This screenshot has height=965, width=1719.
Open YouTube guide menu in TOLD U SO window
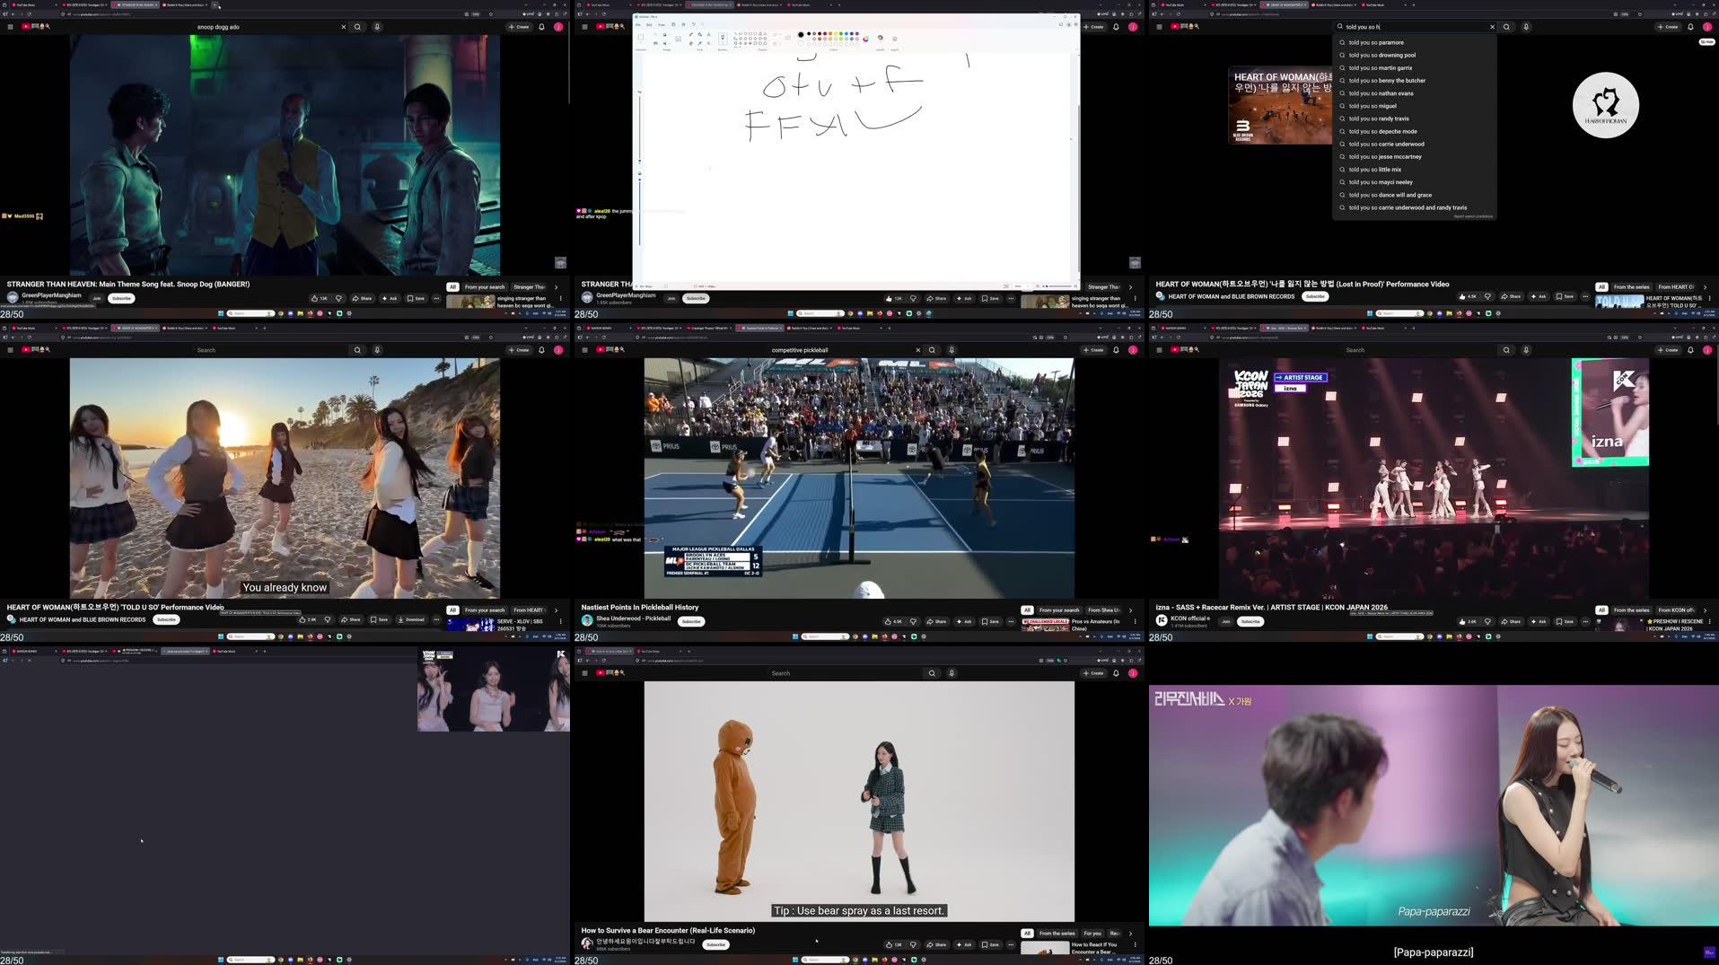point(10,350)
